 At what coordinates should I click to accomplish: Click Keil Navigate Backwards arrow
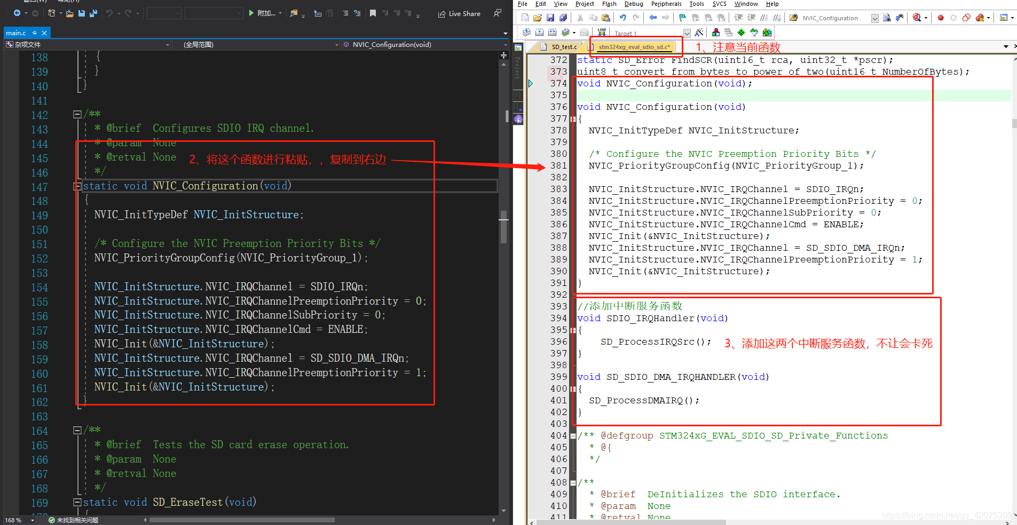pyautogui.click(x=653, y=18)
